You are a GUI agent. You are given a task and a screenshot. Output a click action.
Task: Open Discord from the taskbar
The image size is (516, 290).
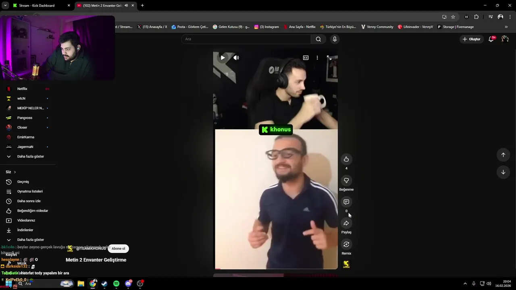[x=129, y=284]
